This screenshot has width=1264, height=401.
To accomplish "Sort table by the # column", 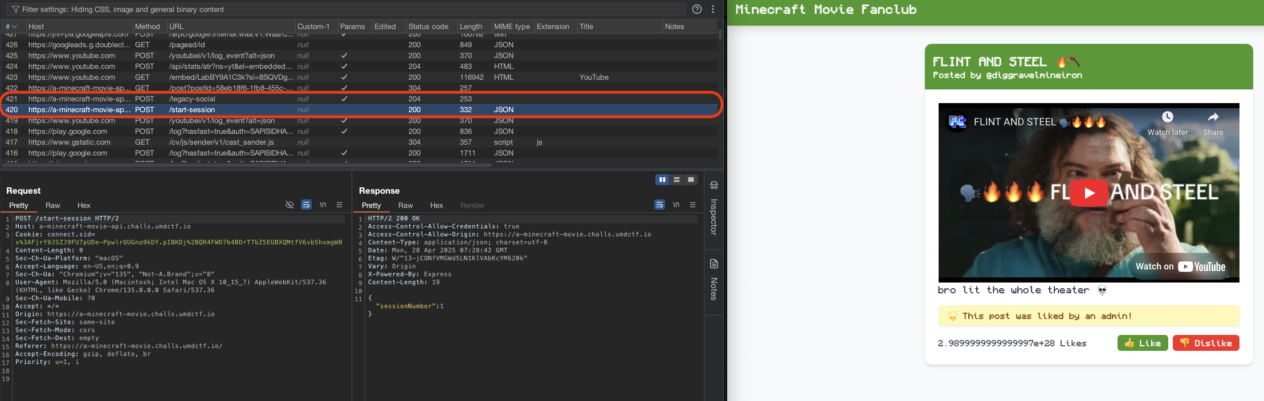I will tap(11, 26).
